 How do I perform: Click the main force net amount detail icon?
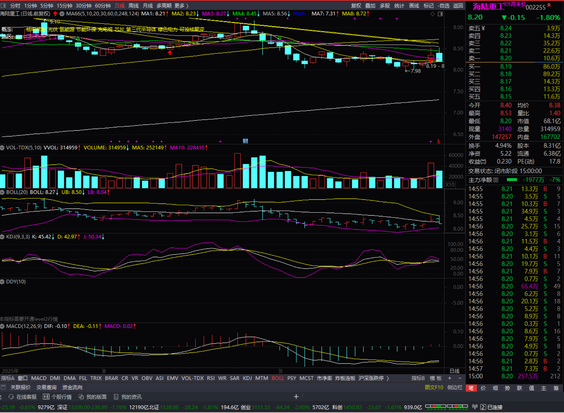click(x=496, y=180)
